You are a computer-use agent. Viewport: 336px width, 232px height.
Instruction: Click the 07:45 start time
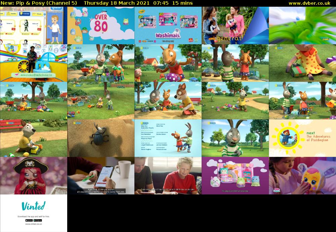(x=161, y=3)
